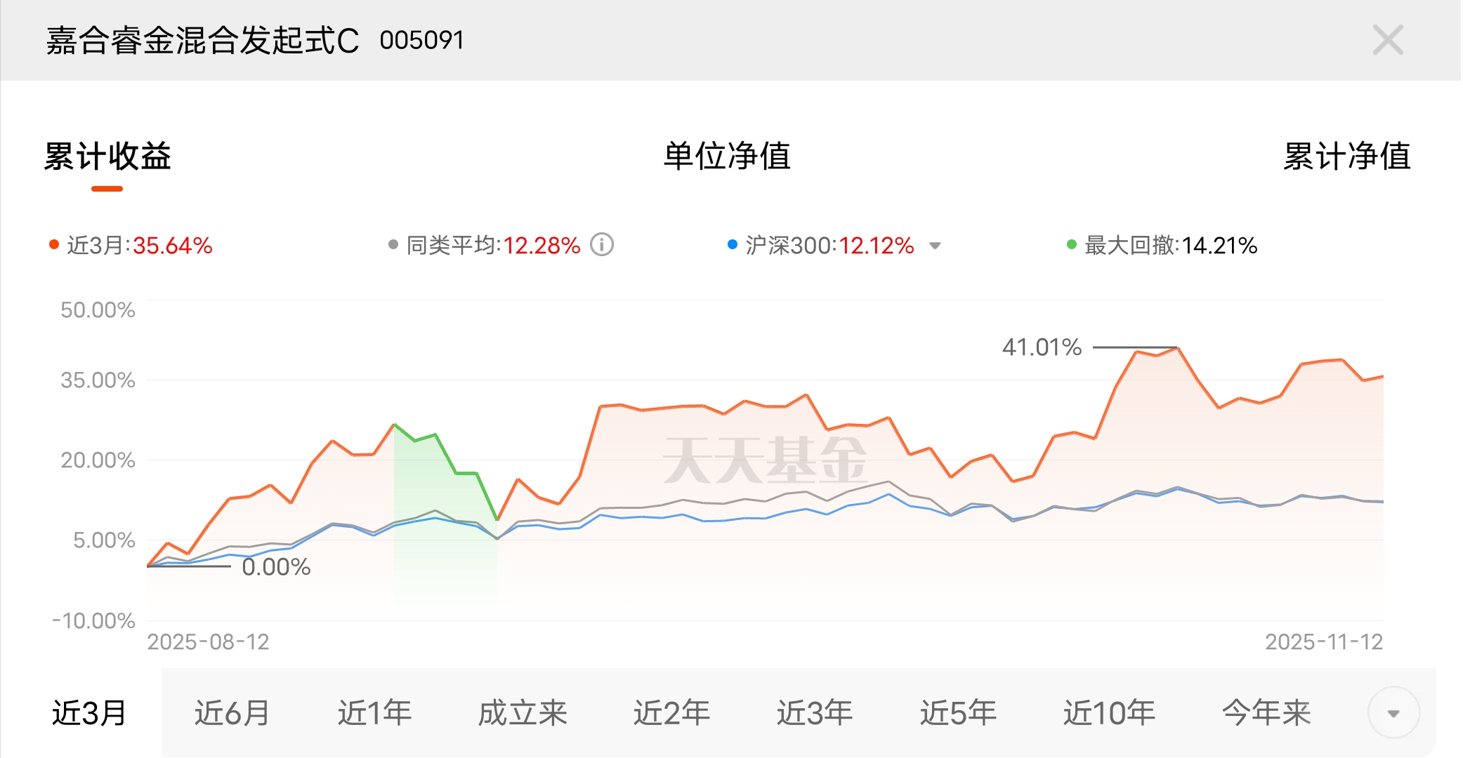This screenshot has height=758, width=1463.
Task: Select the 近3年 time range
Action: point(815,713)
